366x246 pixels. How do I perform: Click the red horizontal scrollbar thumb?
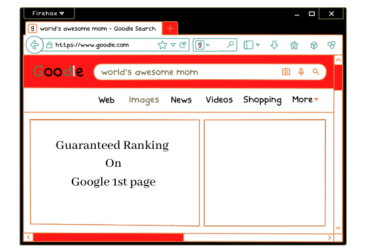point(108,237)
